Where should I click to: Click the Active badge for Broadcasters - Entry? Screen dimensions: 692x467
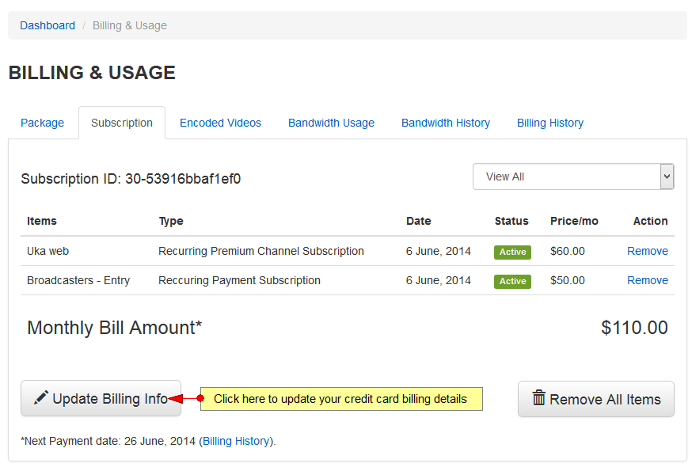512,281
